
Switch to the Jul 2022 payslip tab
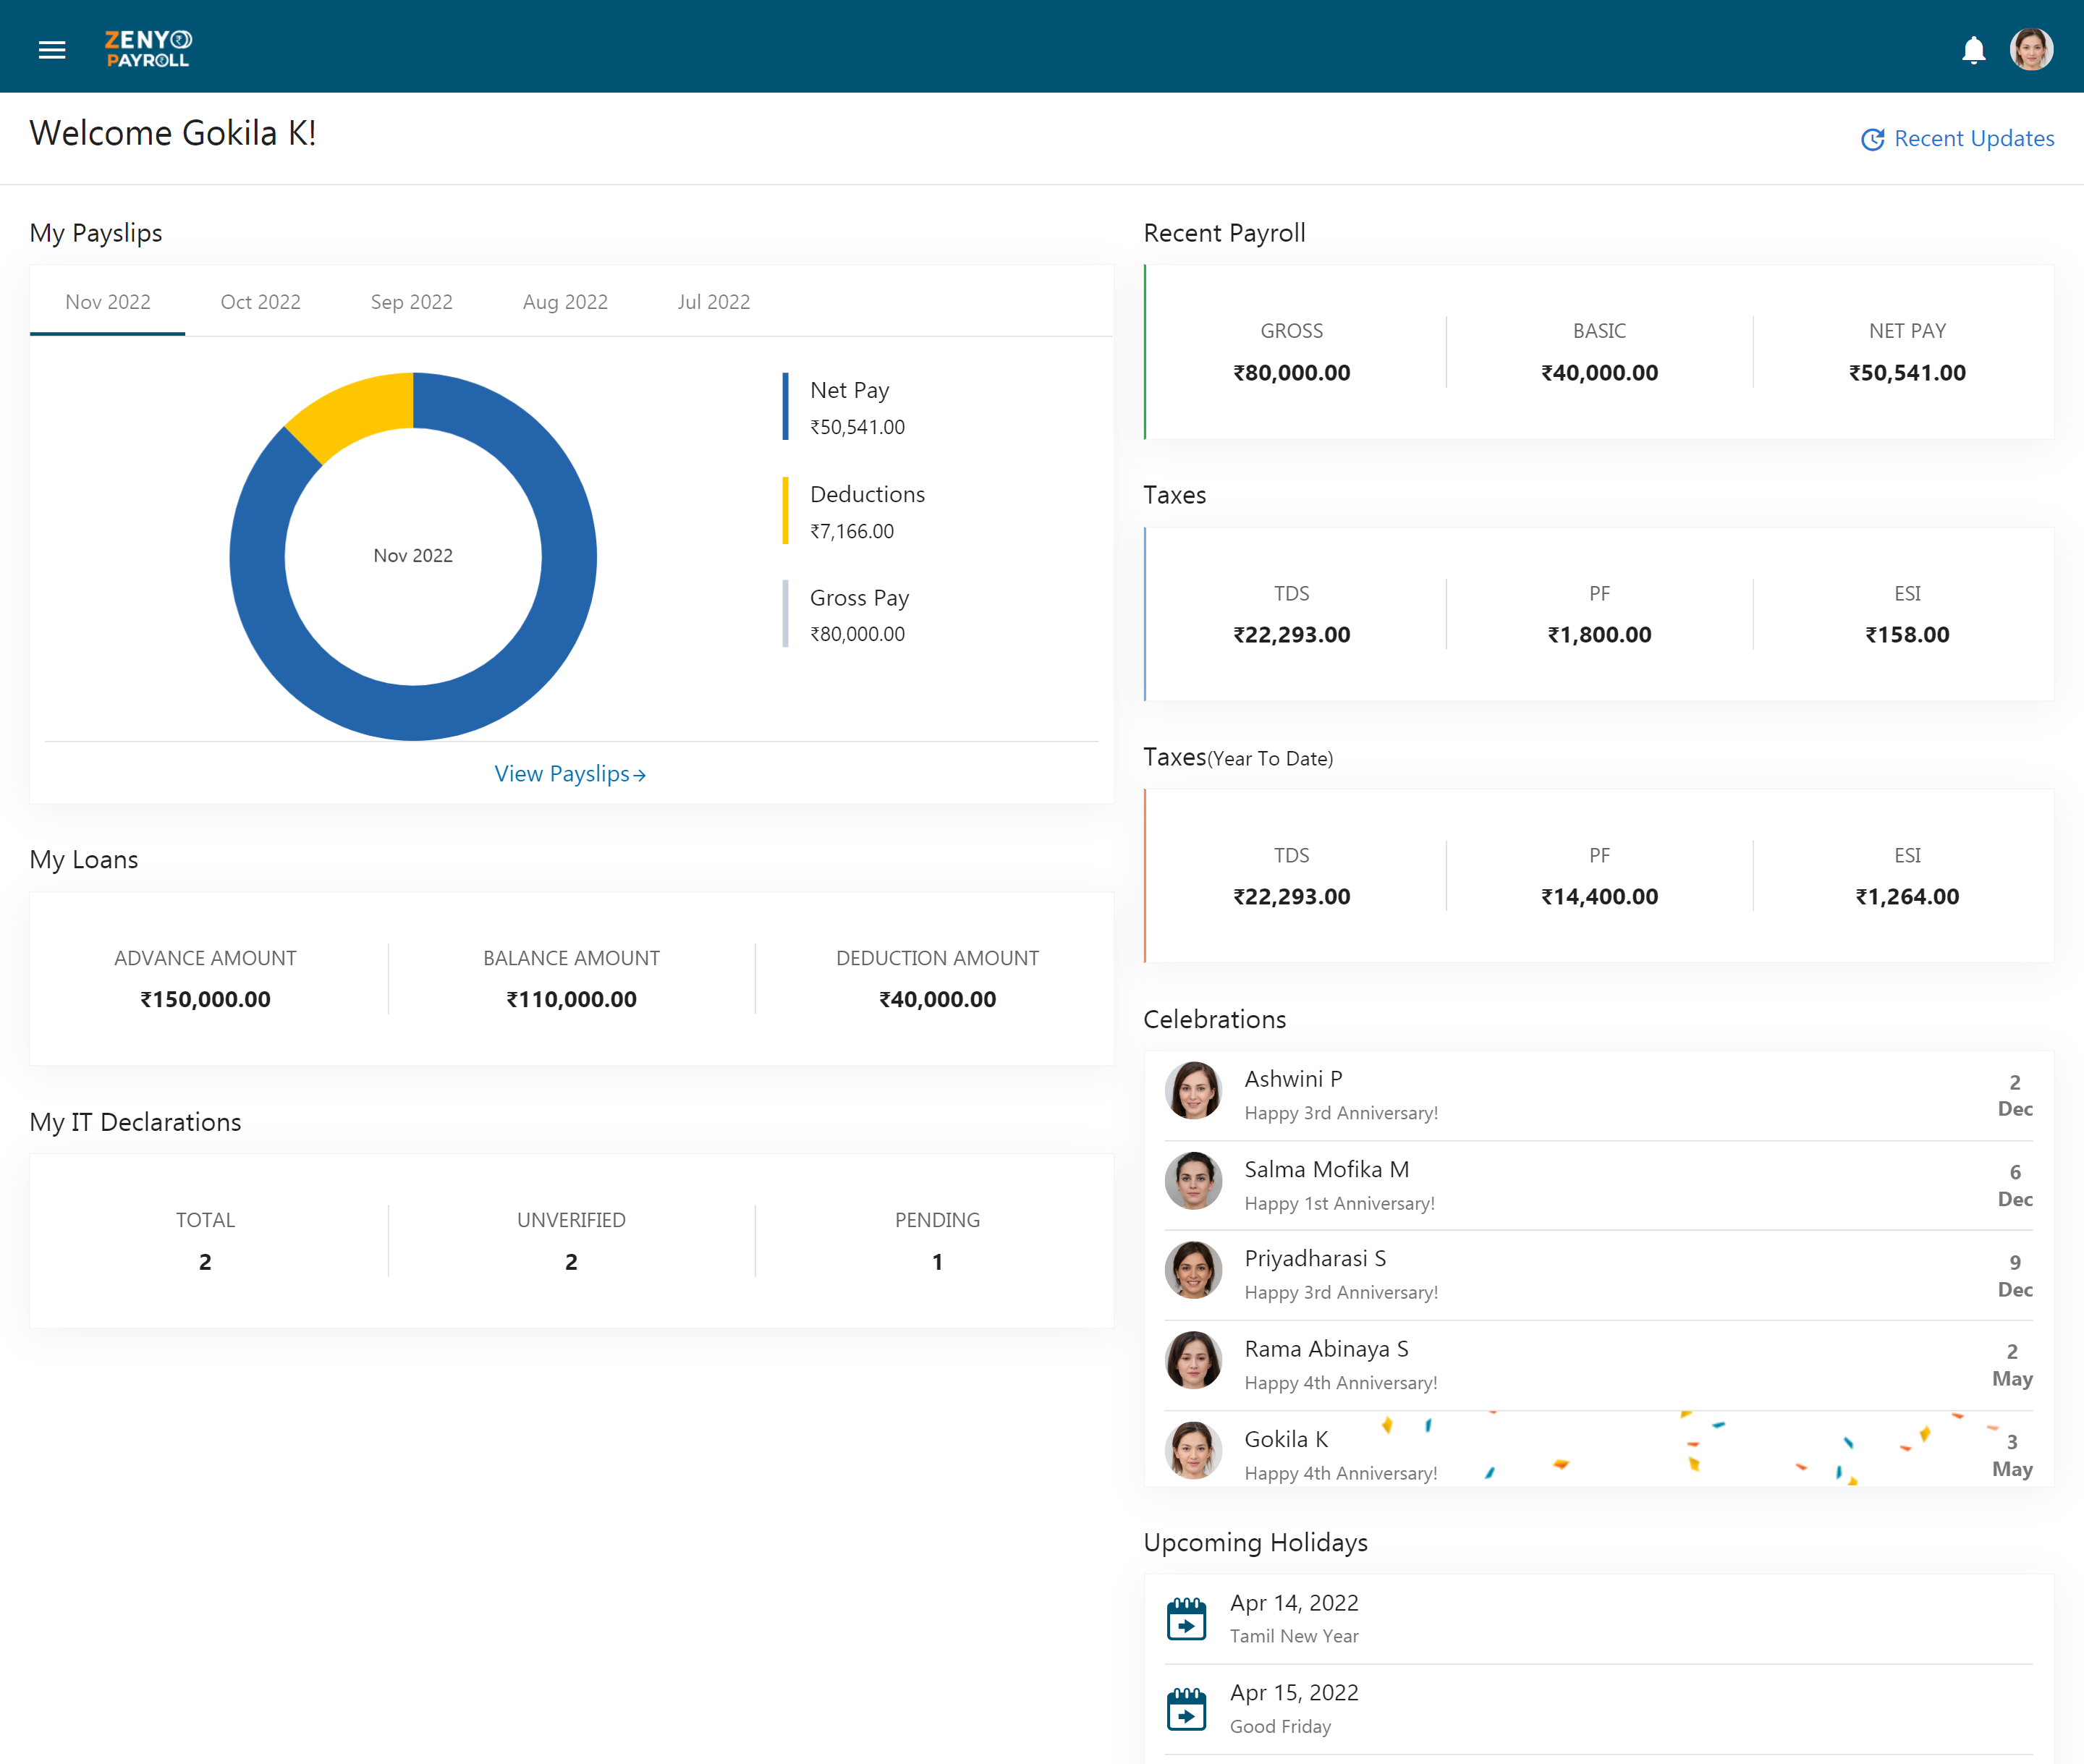pyautogui.click(x=714, y=302)
